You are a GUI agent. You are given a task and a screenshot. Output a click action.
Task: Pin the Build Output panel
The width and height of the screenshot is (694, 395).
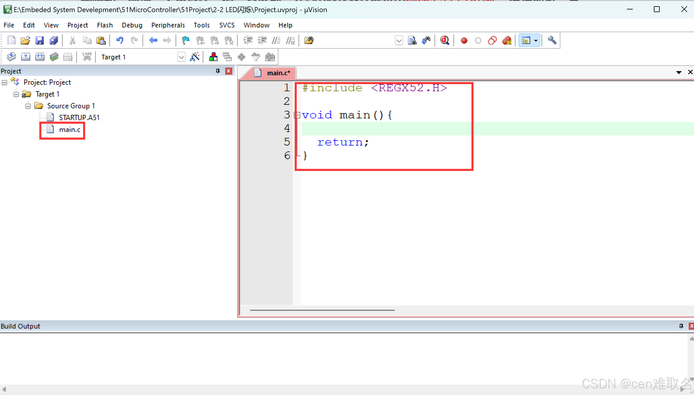point(681,326)
